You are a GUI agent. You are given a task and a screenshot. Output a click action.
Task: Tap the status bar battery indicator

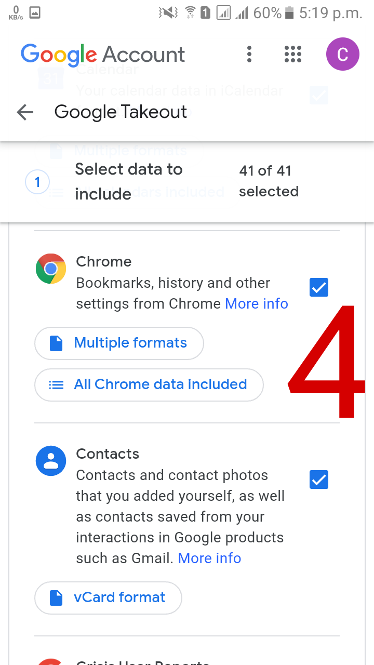[290, 12]
